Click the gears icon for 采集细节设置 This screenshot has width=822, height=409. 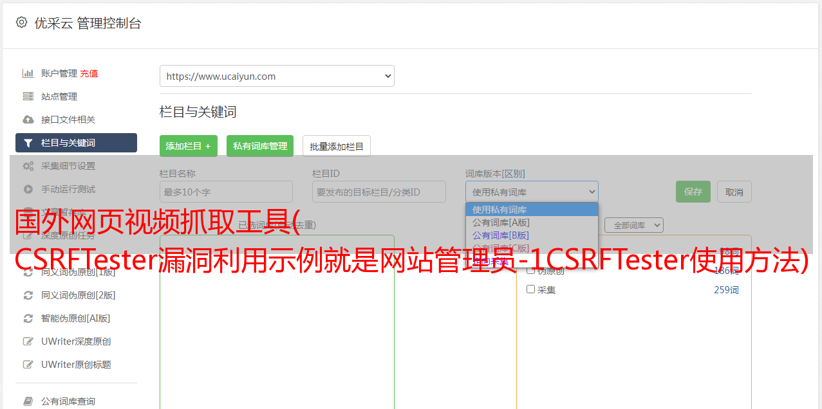[28, 166]
